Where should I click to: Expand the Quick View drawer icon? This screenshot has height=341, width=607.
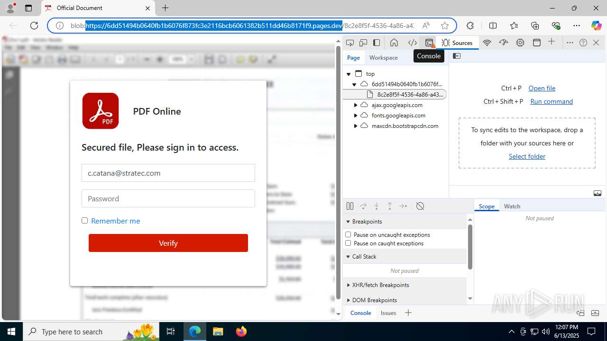point(596,313)
